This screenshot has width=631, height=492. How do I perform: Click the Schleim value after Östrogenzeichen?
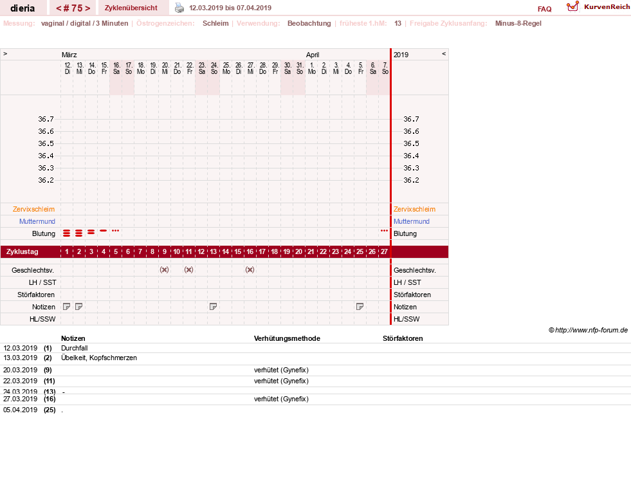coord(215,23)
